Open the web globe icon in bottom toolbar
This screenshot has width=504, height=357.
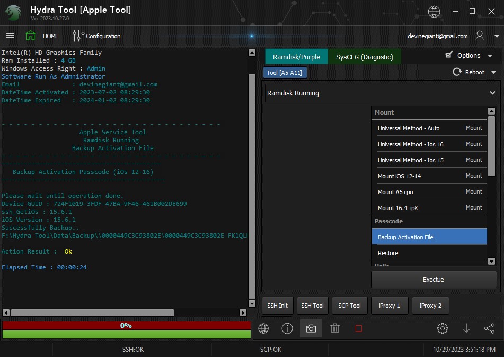coord(263,328)
